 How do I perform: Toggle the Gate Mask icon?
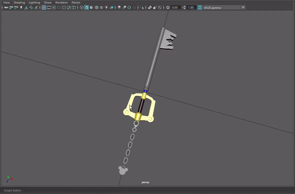pyautogui.click(x=59, y=7)
